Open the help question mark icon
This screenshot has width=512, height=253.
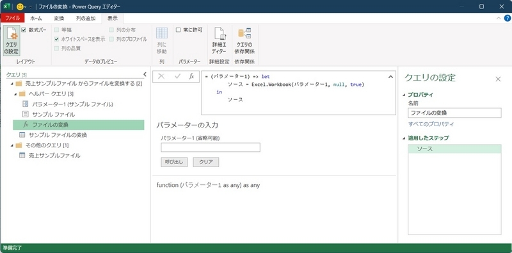coord(507,19)
